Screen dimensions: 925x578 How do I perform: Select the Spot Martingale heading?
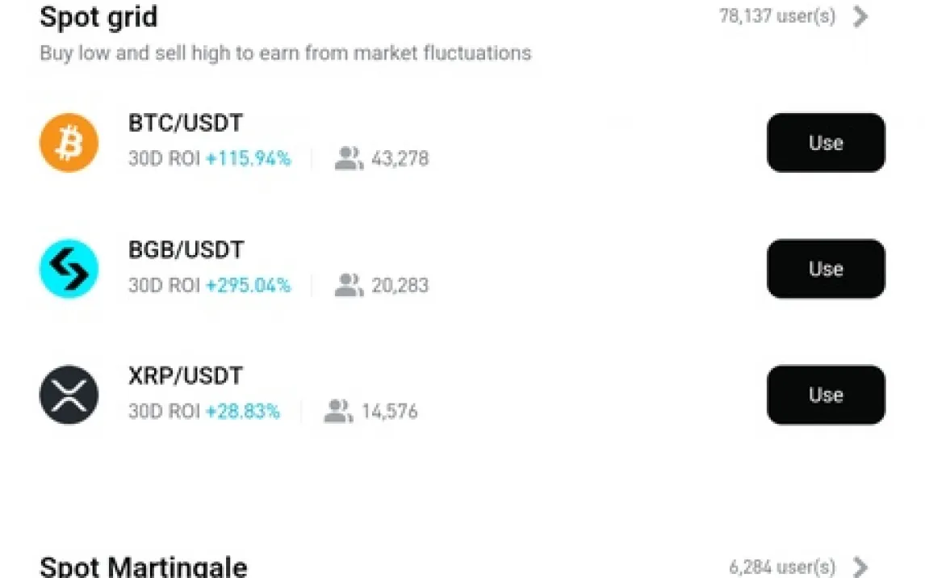143,567
